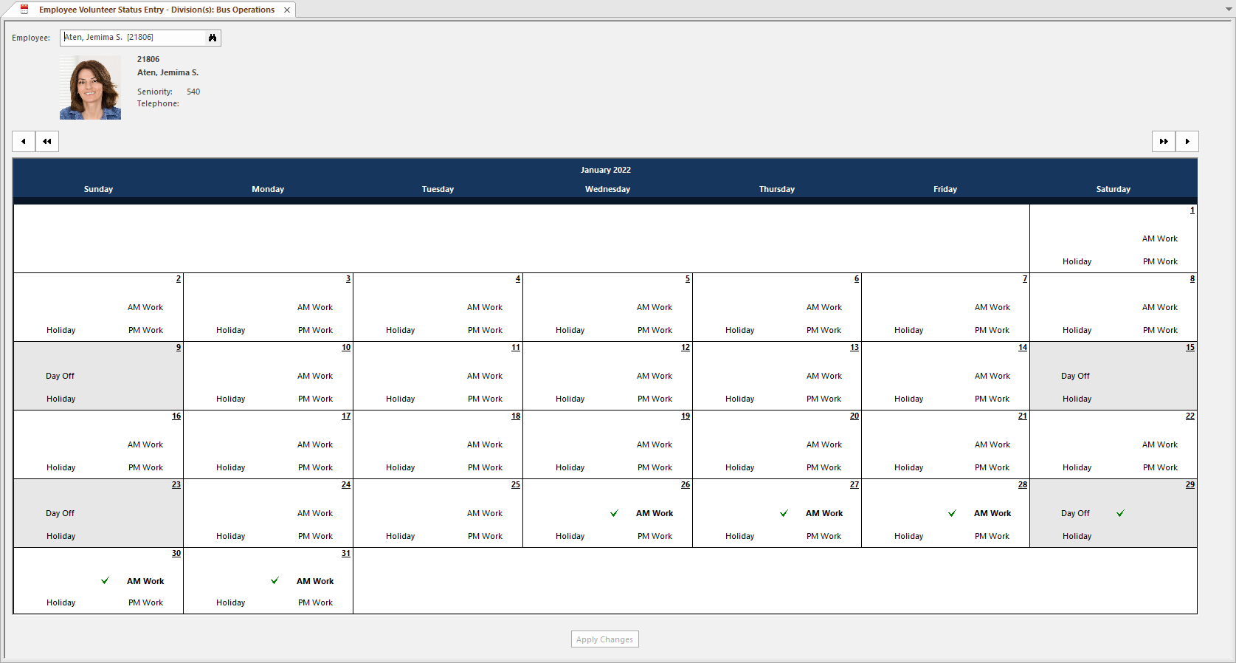Select Holiday on January 5
1236x663 pixels.
pos(570,331)
